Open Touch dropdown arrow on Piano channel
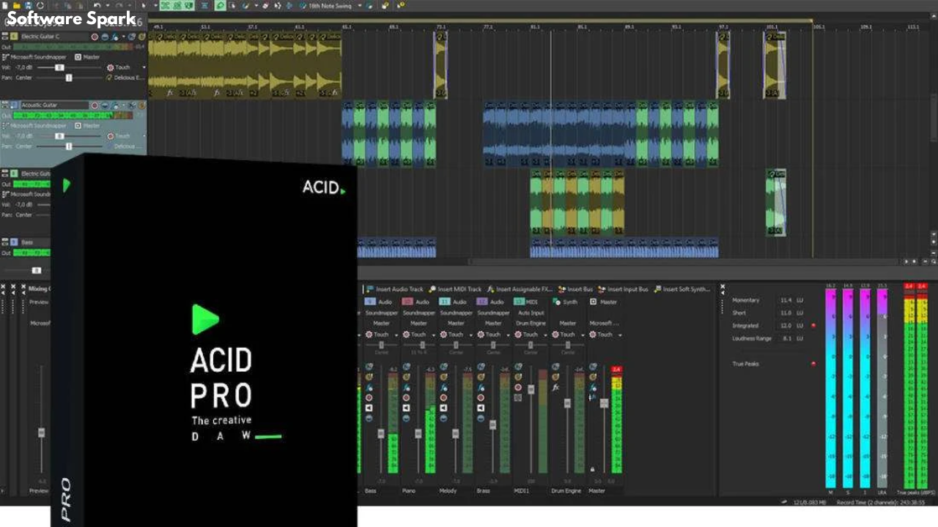The width and height of the screenshot is (938, 527). click(434, 334)
